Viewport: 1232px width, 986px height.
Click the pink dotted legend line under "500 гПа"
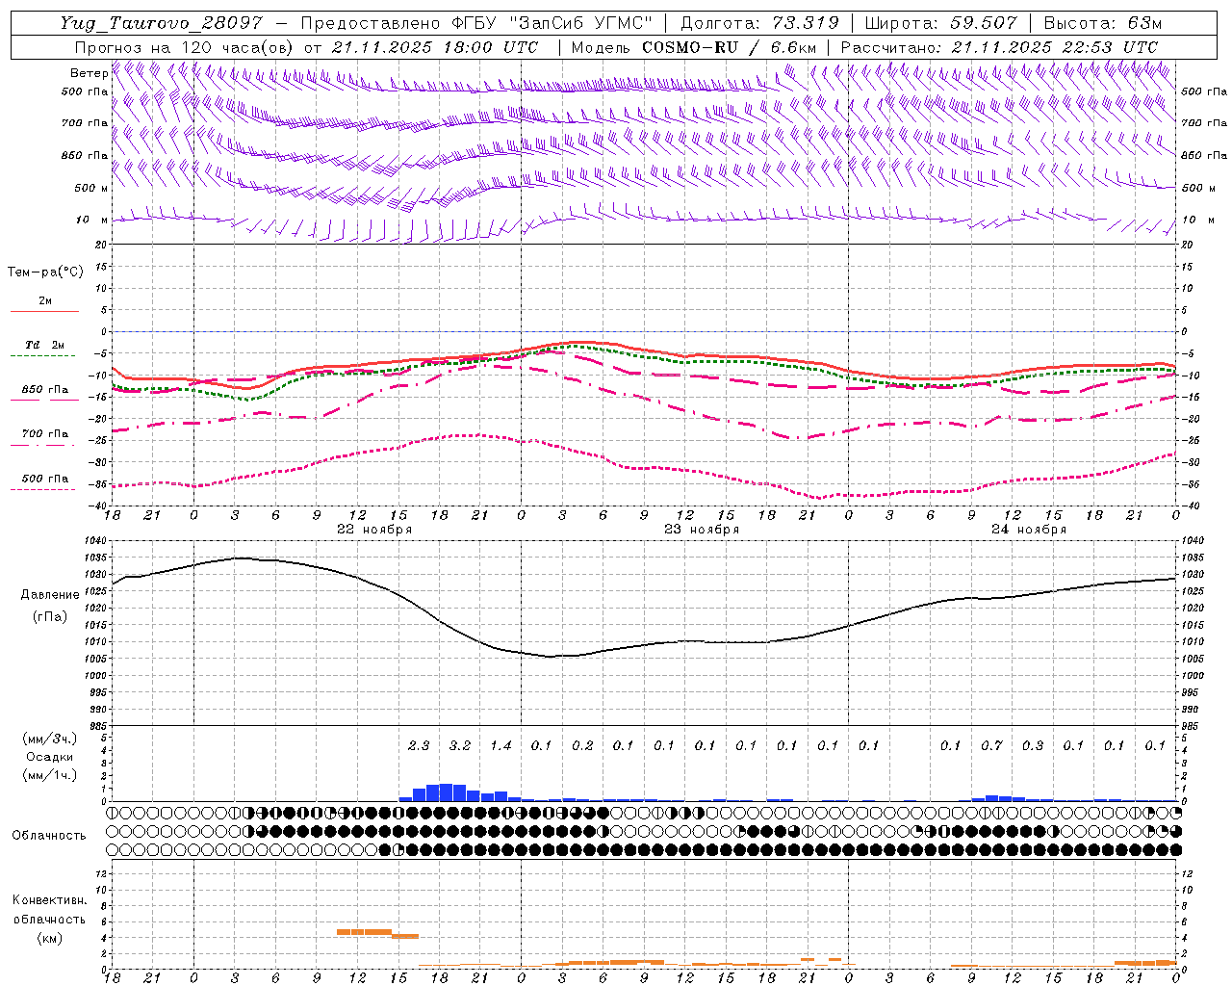coord(44,489)
